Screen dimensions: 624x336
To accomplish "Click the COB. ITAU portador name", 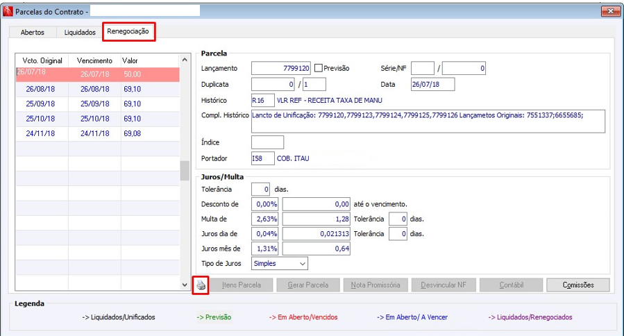I will (x=293, y=158).
